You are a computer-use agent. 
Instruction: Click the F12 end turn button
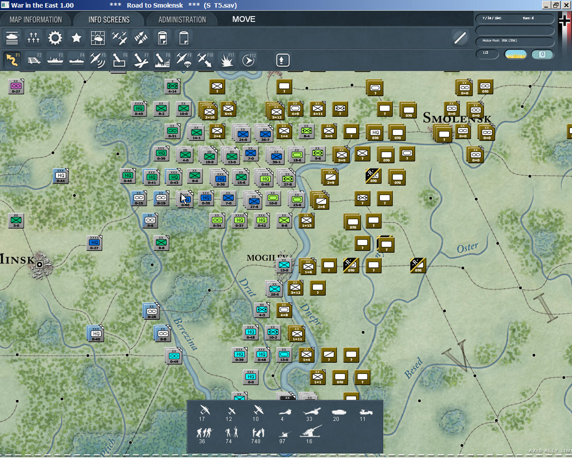[248, 60]
